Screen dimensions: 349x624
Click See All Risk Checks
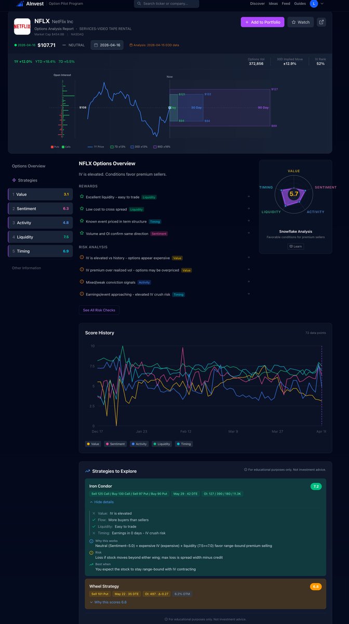pos(99,310)
